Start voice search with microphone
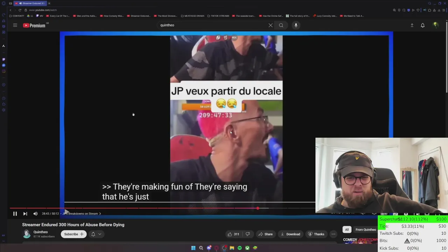The width and height of the screenshot is (448, 252). click(x=296, y=25)
